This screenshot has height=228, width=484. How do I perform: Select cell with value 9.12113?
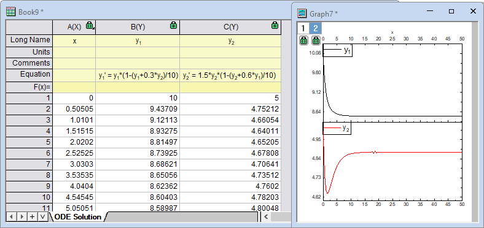138,120
